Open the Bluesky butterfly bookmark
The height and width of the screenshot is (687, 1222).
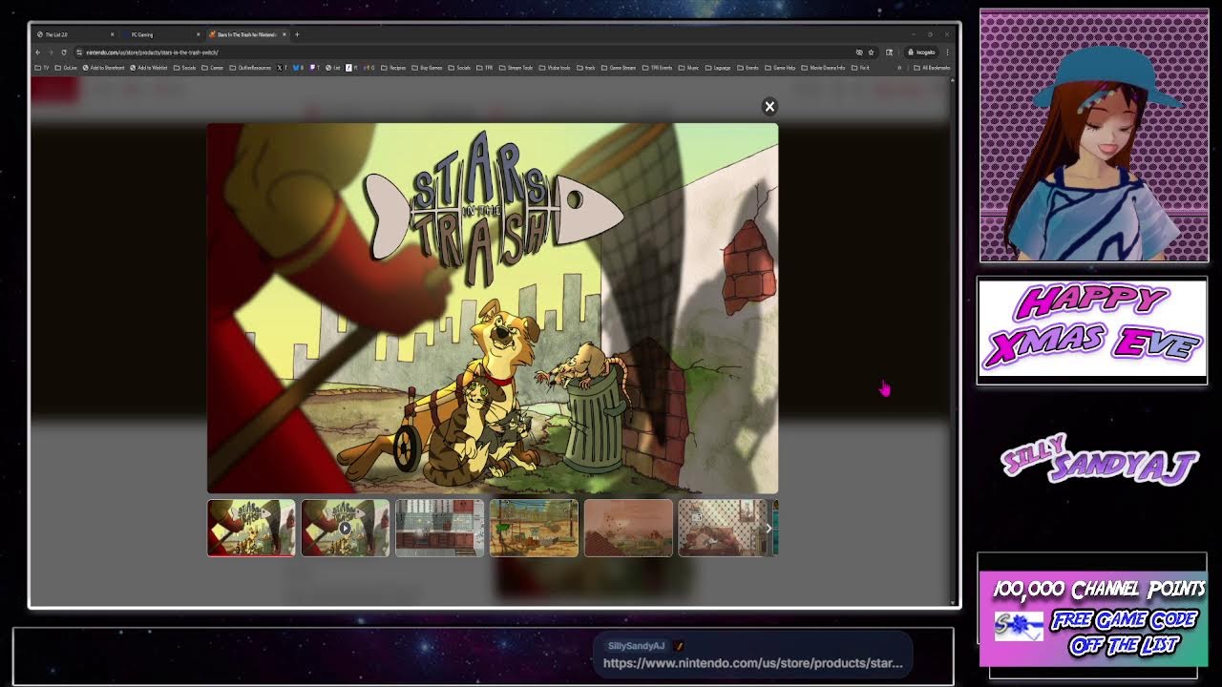tap(298, 68)
